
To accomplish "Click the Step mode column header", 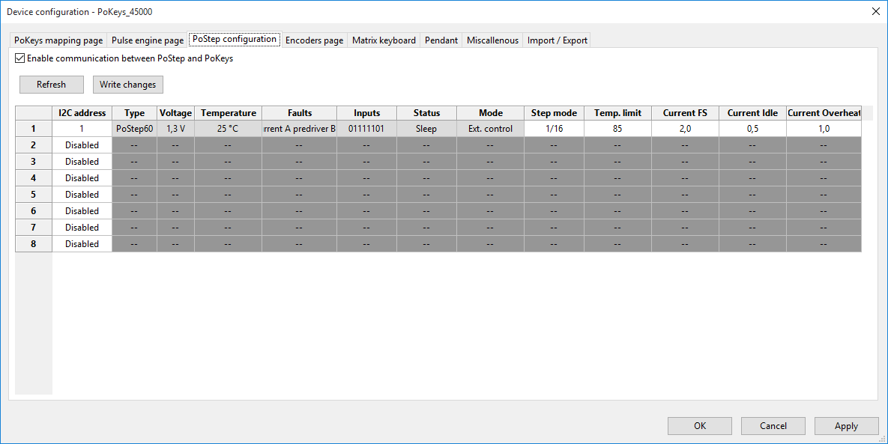I will (554, 113).
